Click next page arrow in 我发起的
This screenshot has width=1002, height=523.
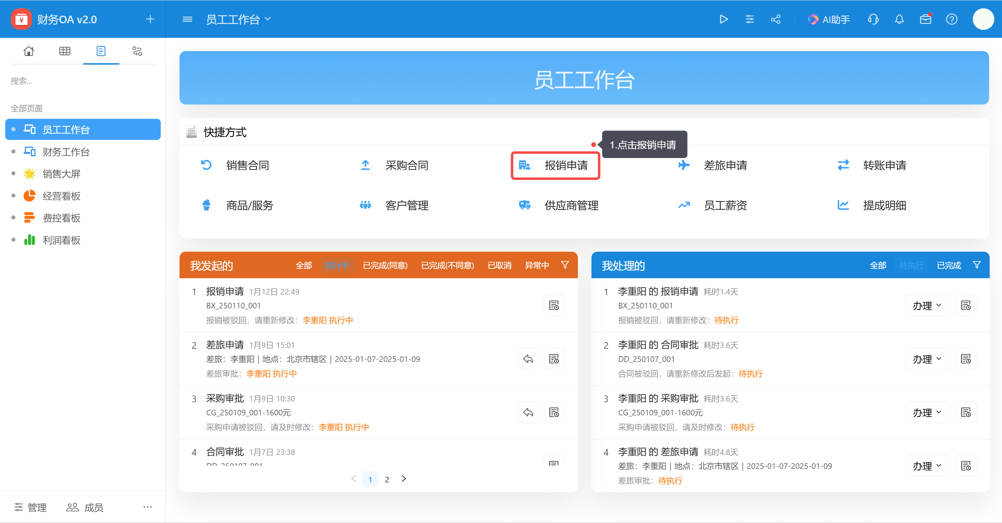click(x=404, y=479)
